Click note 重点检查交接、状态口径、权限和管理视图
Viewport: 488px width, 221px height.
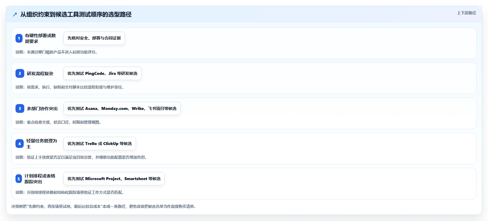pos(58,122)
